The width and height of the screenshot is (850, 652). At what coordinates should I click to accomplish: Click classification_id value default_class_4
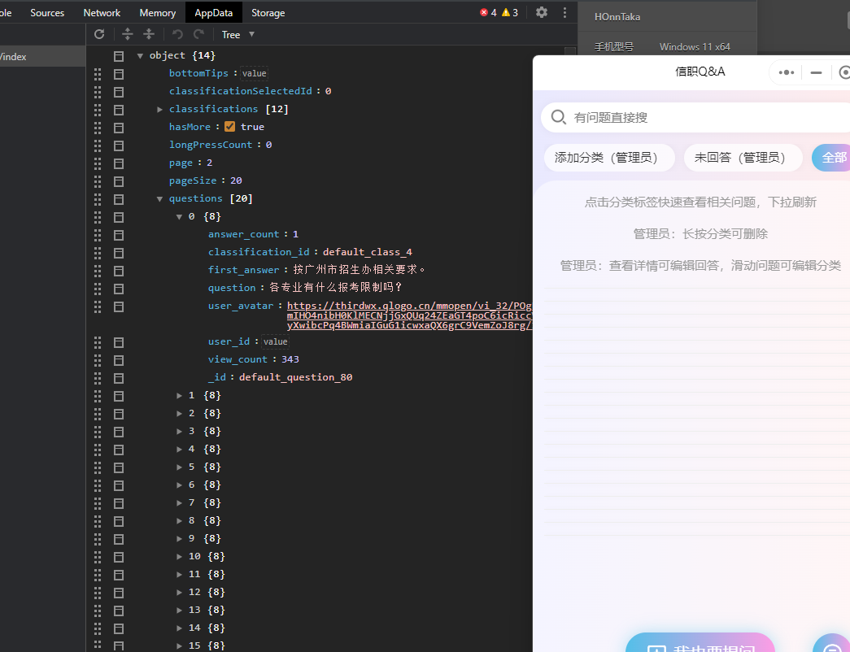368,253
